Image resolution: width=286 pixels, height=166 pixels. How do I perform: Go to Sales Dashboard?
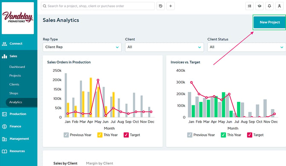17,67
